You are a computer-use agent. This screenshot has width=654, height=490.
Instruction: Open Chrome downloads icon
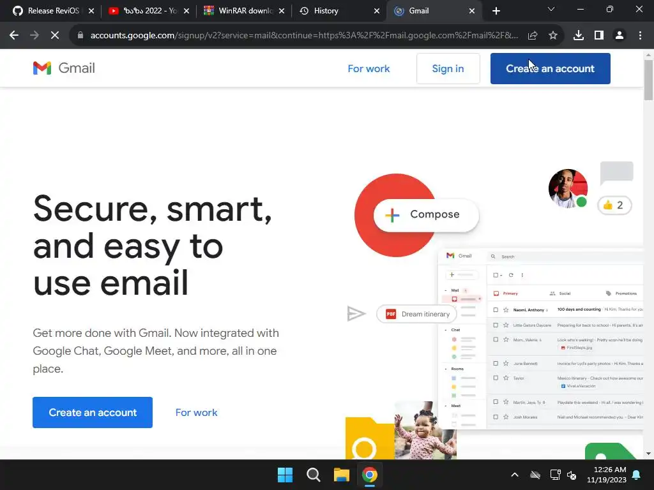[579, 36]
